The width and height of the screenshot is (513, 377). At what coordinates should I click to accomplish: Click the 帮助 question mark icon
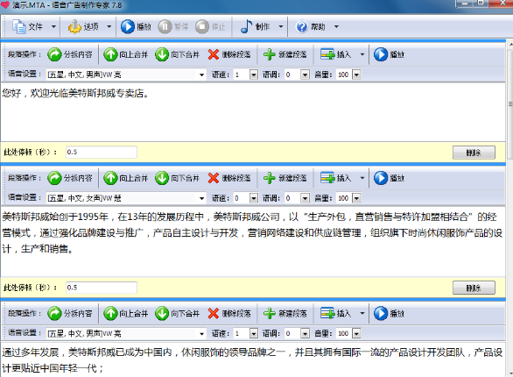click(x=302, y=26)
